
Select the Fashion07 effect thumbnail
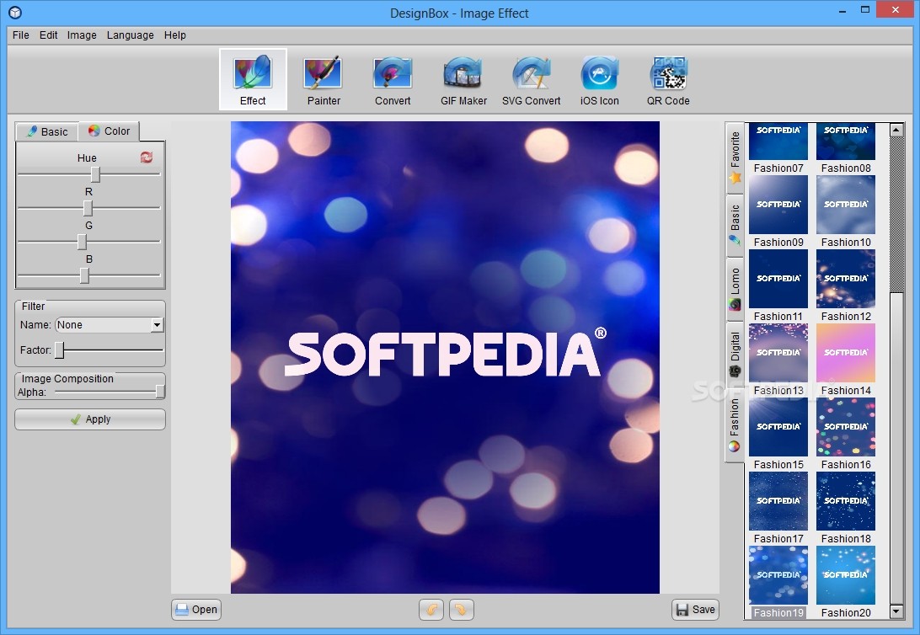tap(778, 141)
